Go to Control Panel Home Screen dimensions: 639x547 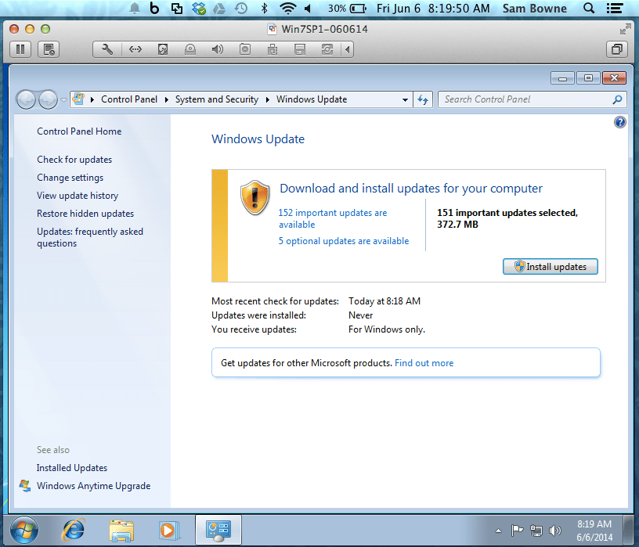pos(79,131)
